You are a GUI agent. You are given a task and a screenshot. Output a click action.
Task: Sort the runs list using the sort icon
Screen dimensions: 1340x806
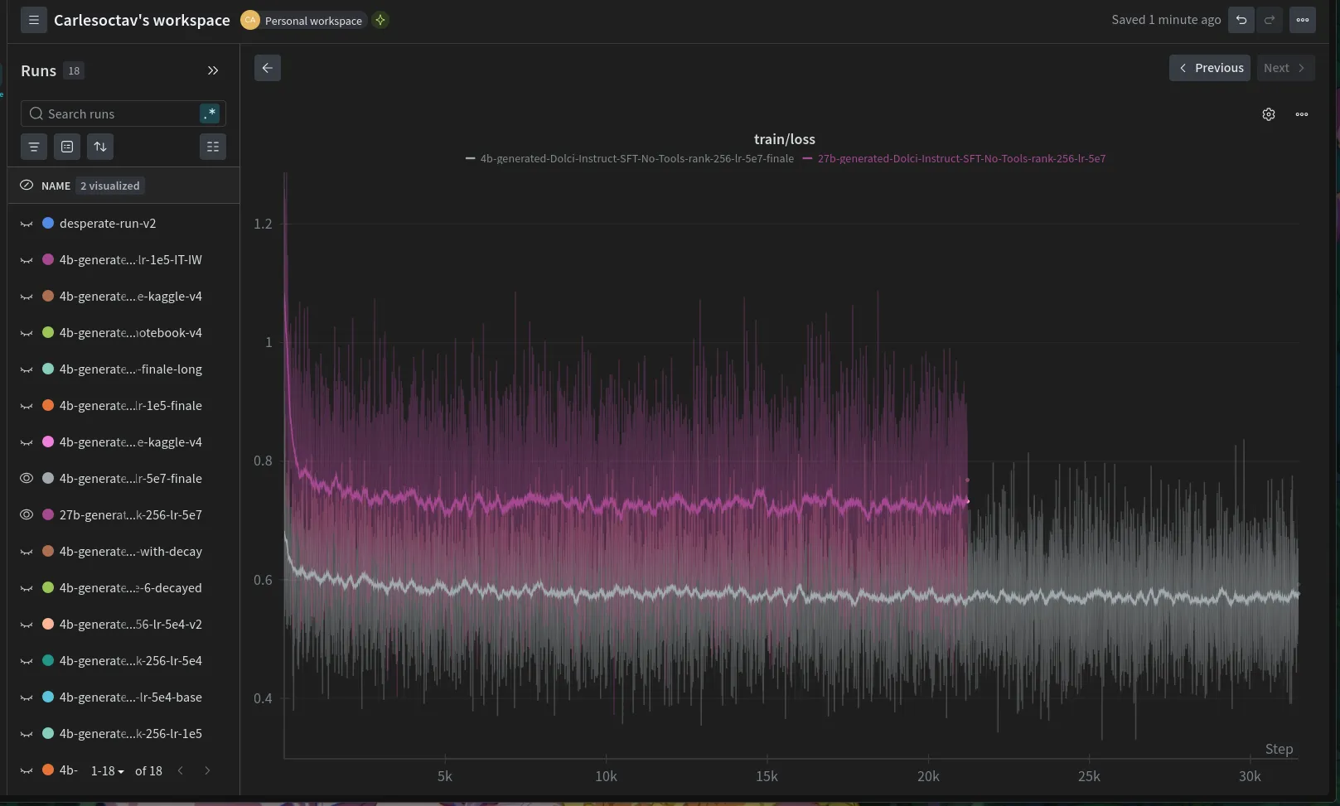pyautogui.click(x=99, y=147)
